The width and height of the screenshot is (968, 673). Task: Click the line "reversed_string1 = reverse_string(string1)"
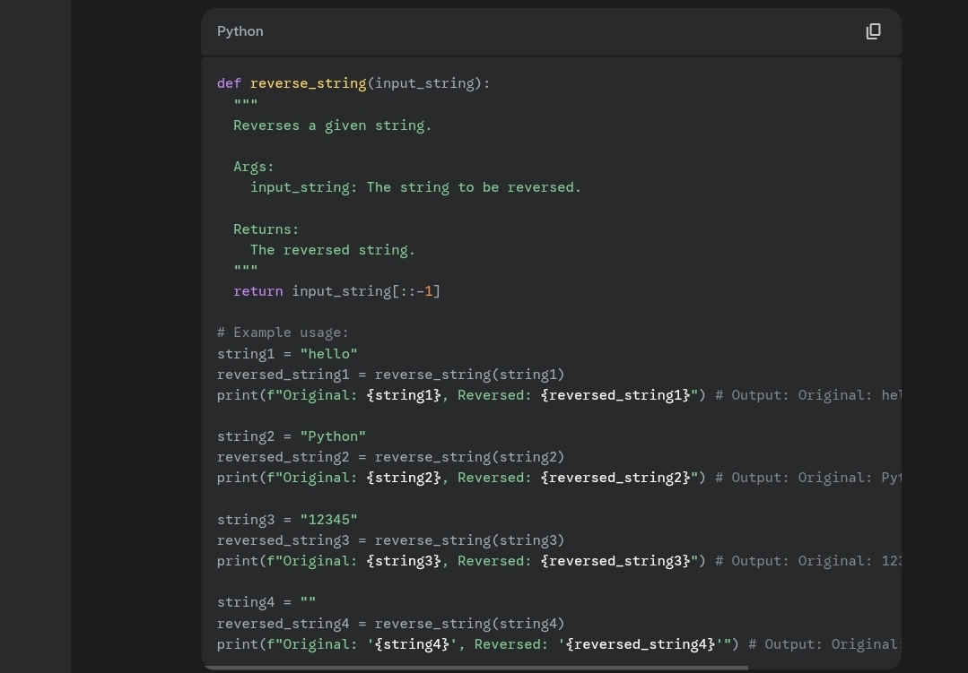coord(391,375)
